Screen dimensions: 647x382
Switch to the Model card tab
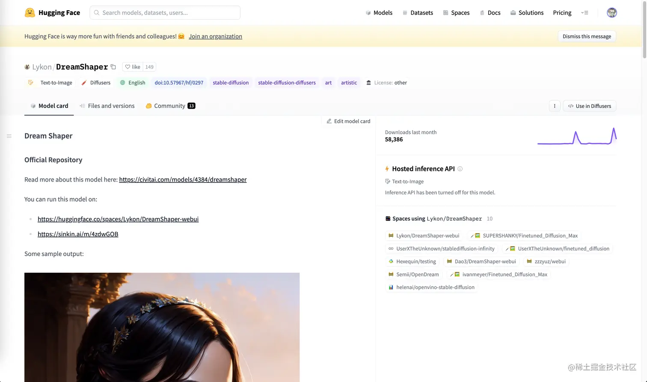pos(49,106)
